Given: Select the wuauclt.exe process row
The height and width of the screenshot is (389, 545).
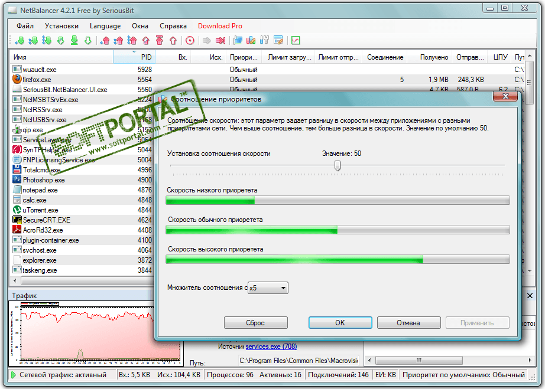Looking at the screenshot, I should [x=267, y=70].
